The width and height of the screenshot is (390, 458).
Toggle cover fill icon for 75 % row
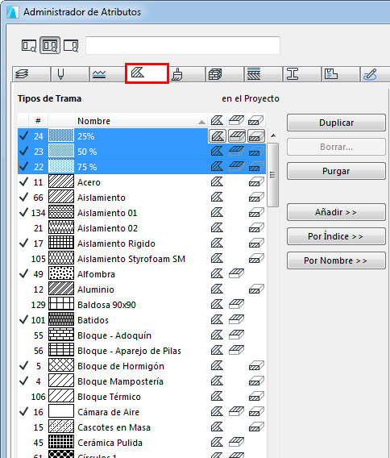tap(236, 166)
